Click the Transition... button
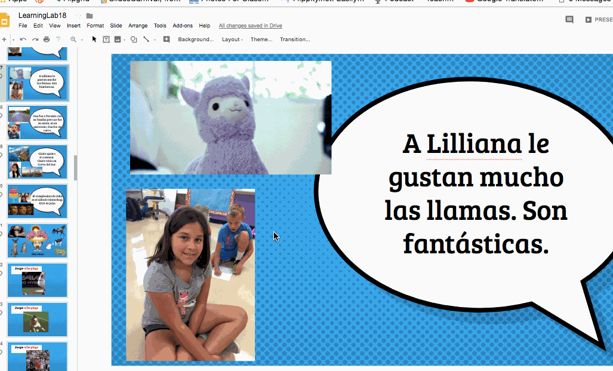The height and width of the screenshot is (371, 613). point(295,39)
